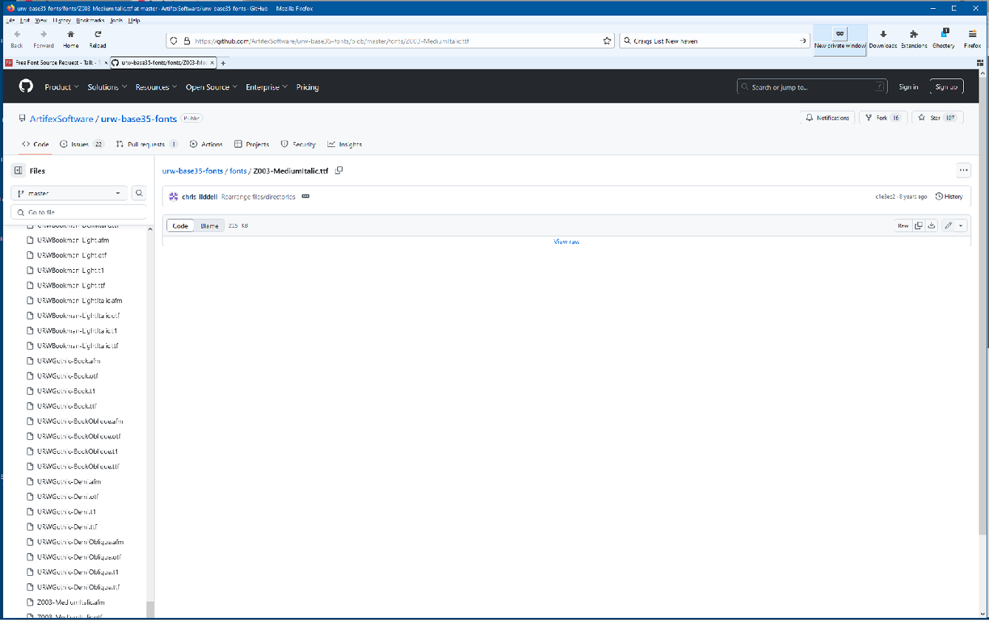Open the Firefox application menu
Image resolution: width=989 pixels, height=621 pixels.
tap(972, 38)
